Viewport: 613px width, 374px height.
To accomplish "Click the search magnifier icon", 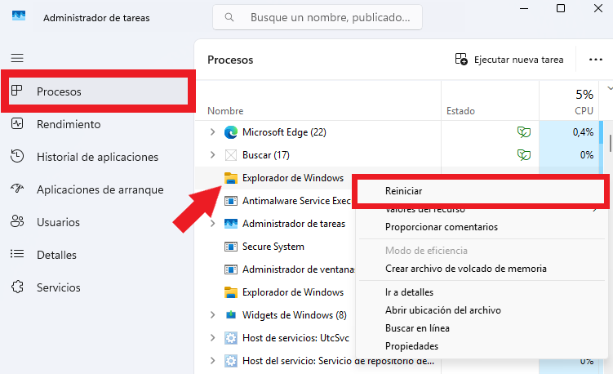I will pyautogui.click(x=229, y=17).
